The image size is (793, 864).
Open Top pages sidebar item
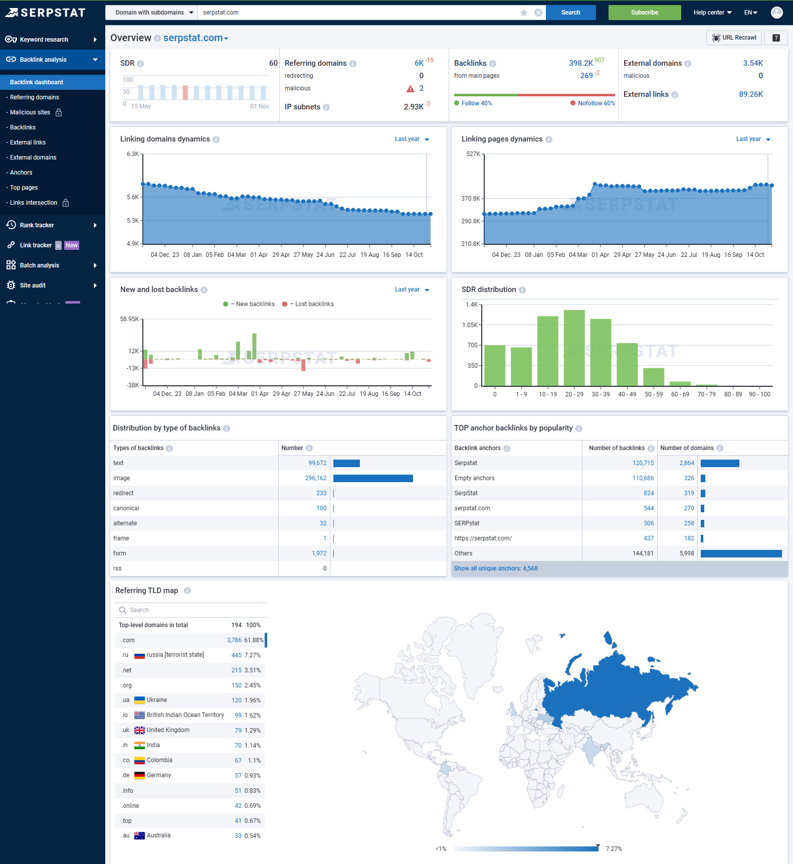click(24, 188)
